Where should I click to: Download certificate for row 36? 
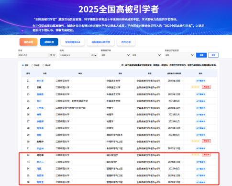200,182
